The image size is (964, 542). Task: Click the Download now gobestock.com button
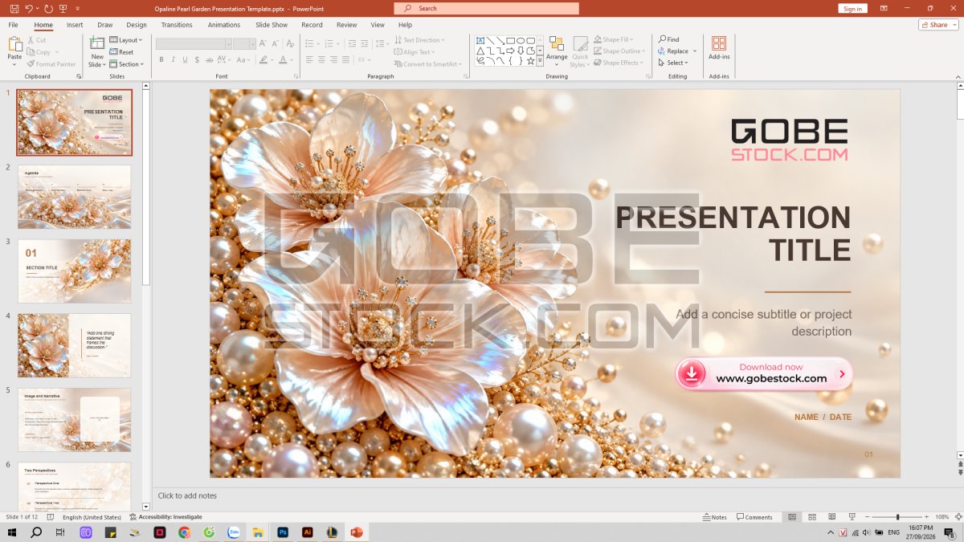[763, 373]
